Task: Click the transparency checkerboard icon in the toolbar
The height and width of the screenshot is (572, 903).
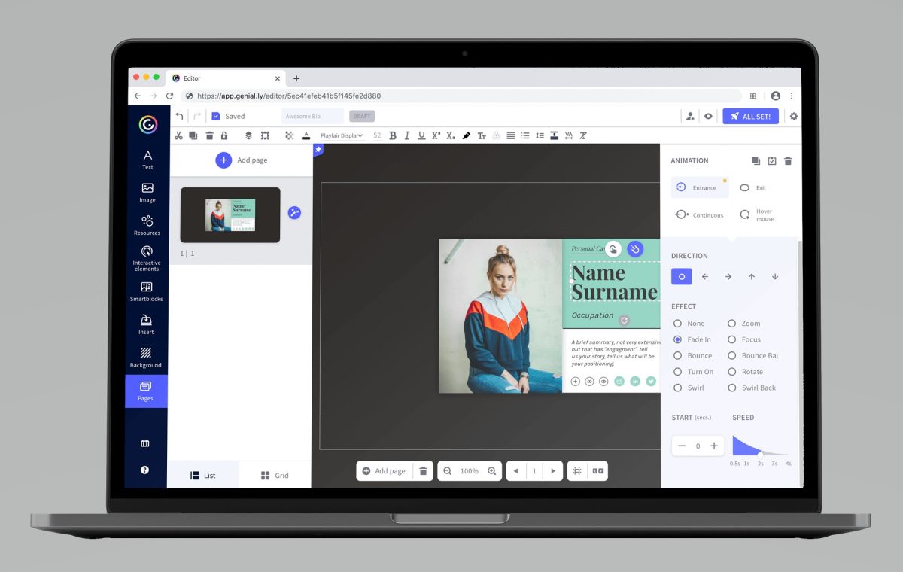Action: pos(289,135)
